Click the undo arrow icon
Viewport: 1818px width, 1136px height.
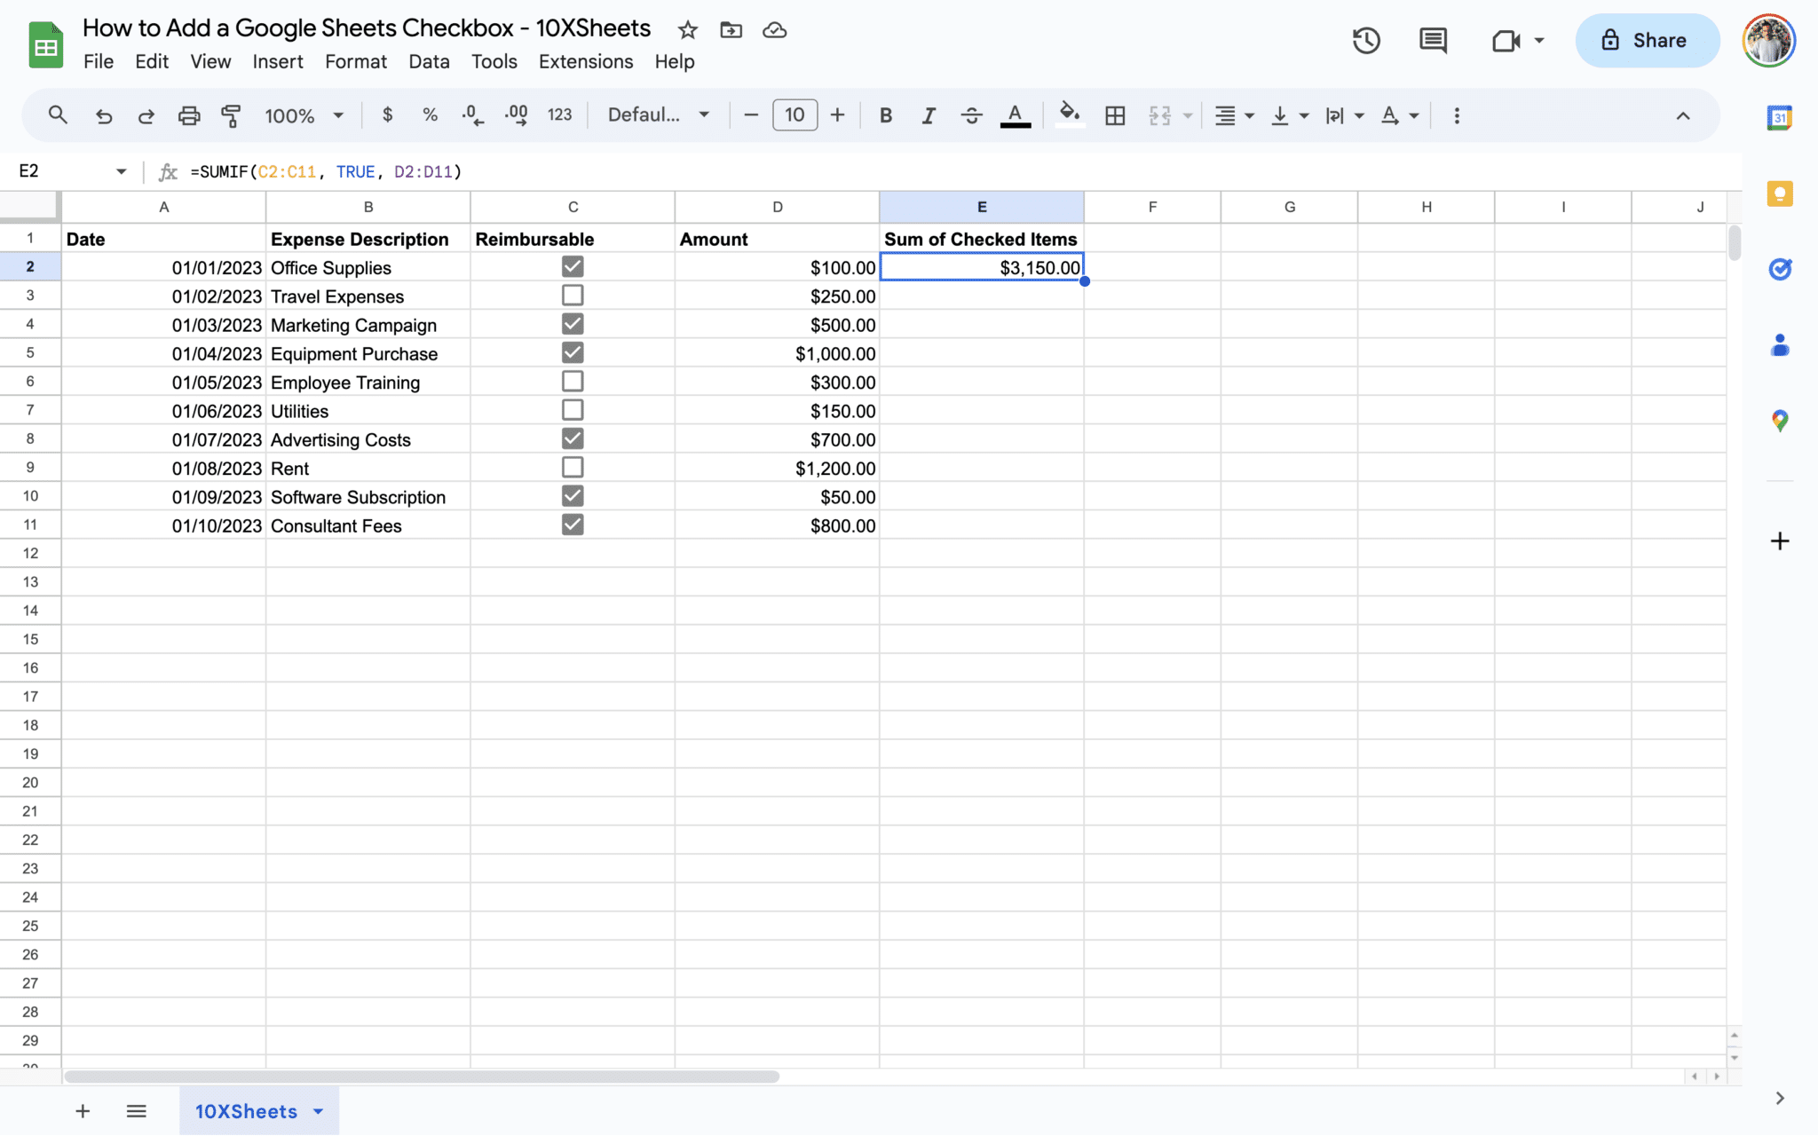tap(104, 115)
